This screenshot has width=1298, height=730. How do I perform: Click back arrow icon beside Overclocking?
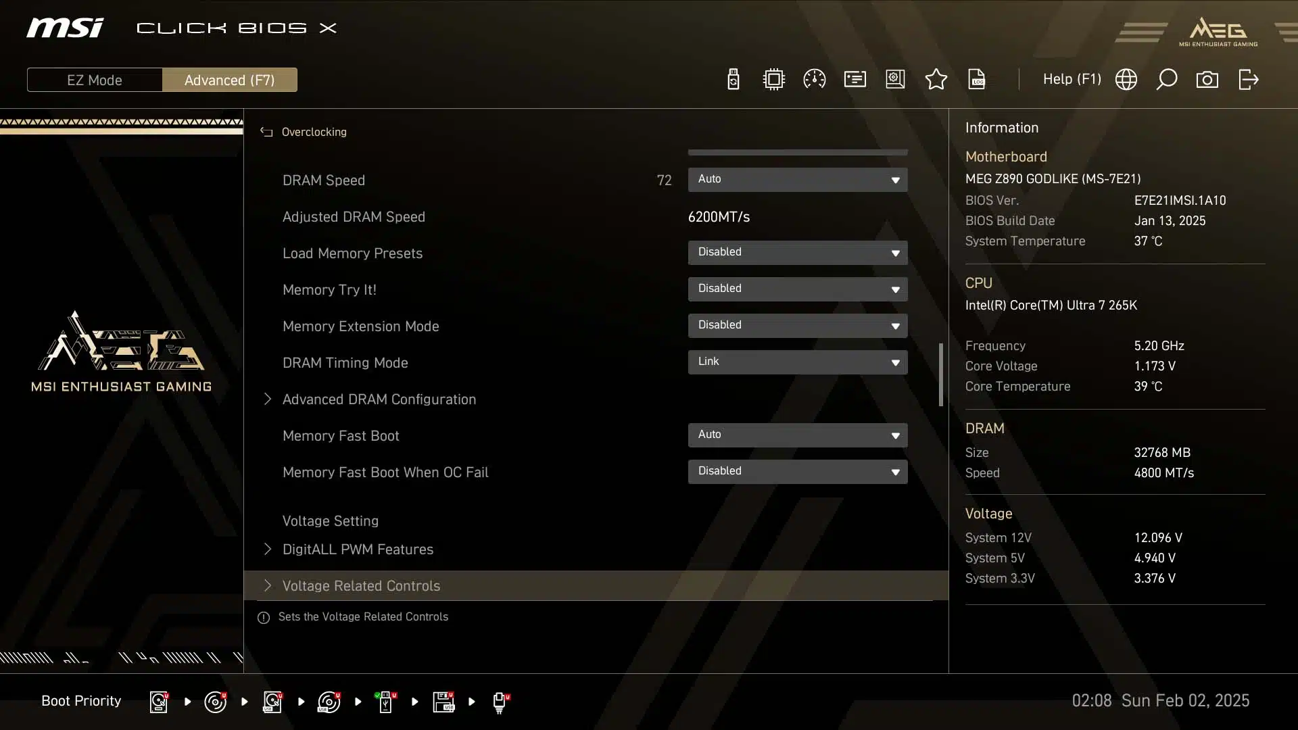[x=266, y=132]
